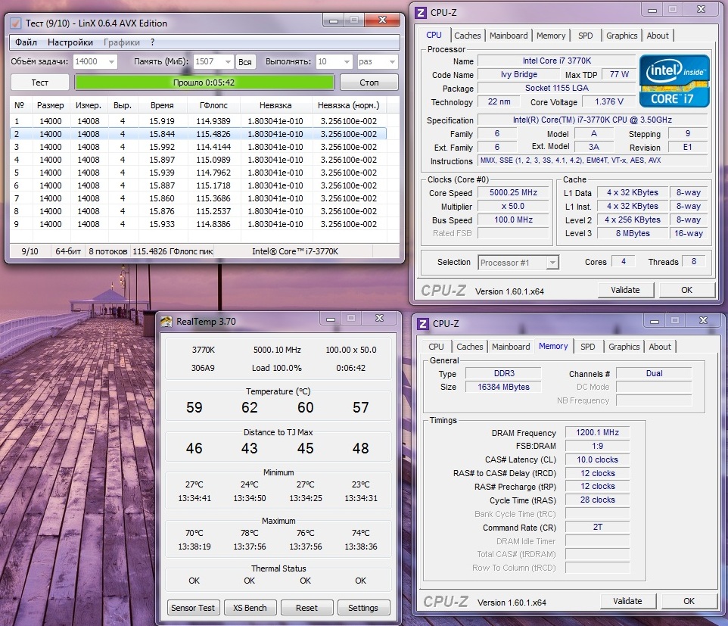The width and height of the screenshot is (728, 626).
Task: Click the Sensor Test button
Action: pyautogui.click(x=194, y=608)
